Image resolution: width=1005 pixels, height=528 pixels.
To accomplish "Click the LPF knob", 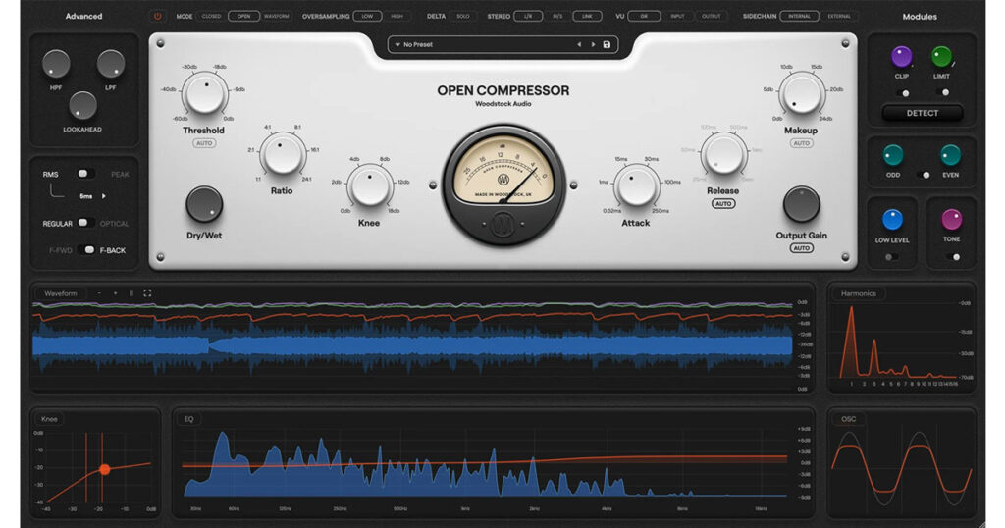I will (110, 64).
